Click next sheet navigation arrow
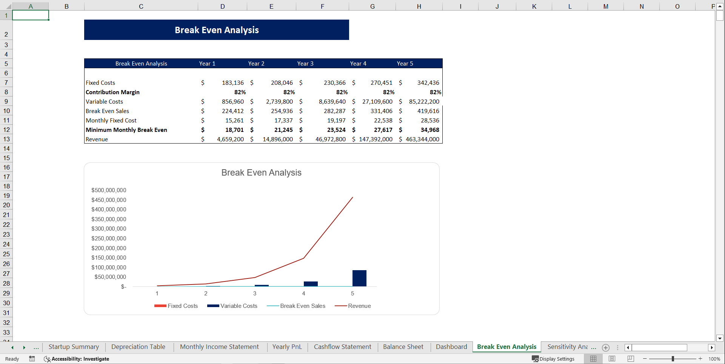The width and height of the screenshot is (725, 364). 24,347
